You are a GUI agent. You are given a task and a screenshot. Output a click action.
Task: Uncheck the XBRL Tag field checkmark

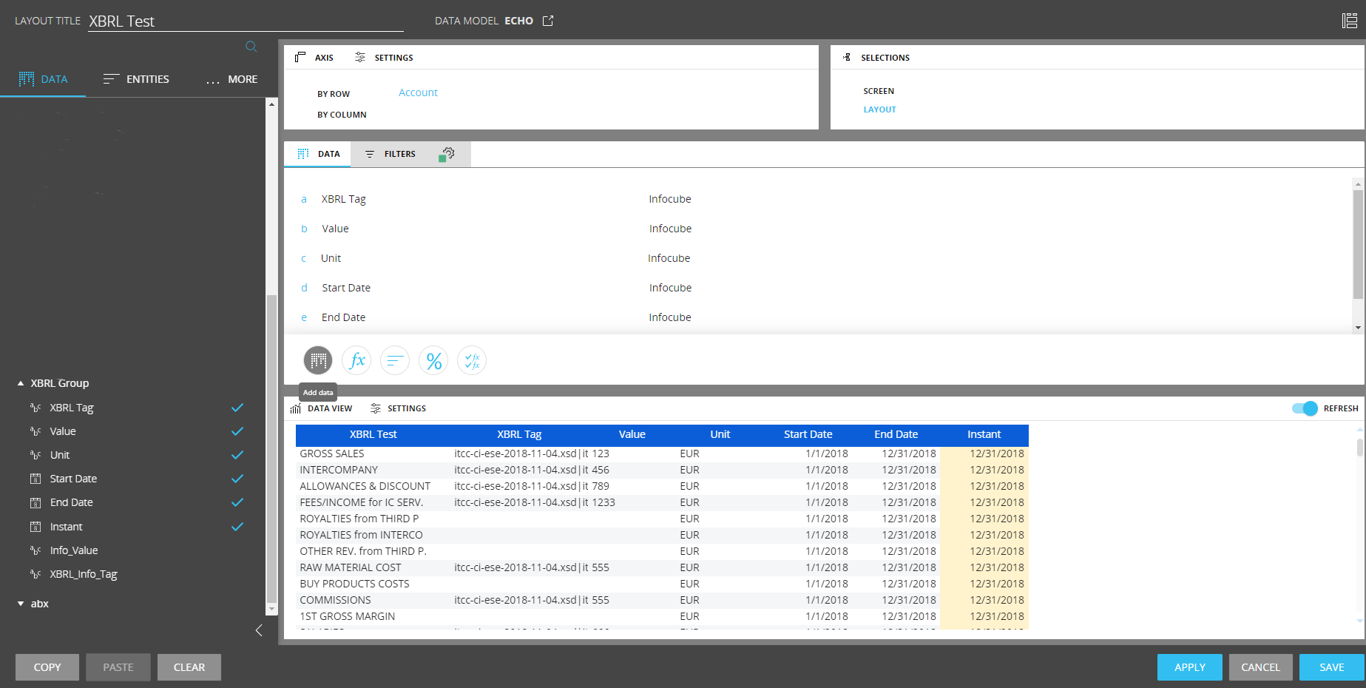point(237,407)
